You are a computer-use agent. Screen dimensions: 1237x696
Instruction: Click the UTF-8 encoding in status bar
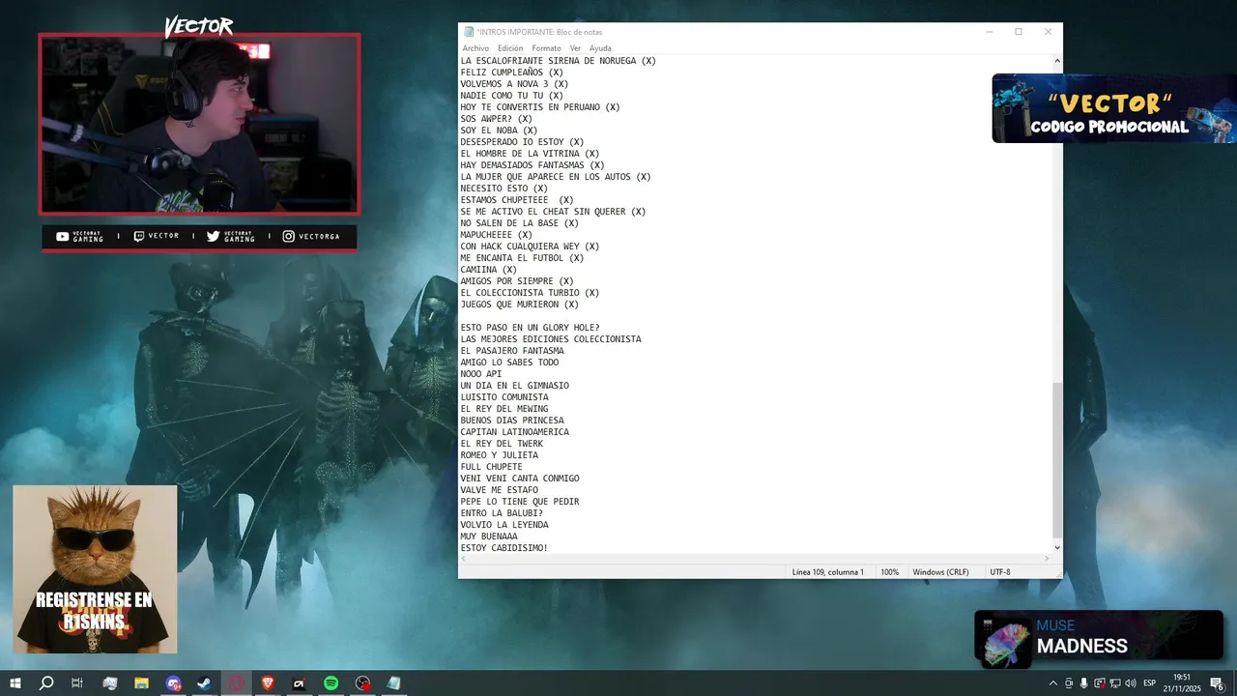tap(1000, 572)
